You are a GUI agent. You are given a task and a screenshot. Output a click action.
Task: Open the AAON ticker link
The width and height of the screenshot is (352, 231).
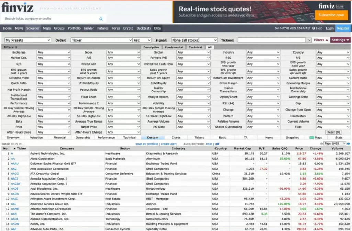point(15,224)
